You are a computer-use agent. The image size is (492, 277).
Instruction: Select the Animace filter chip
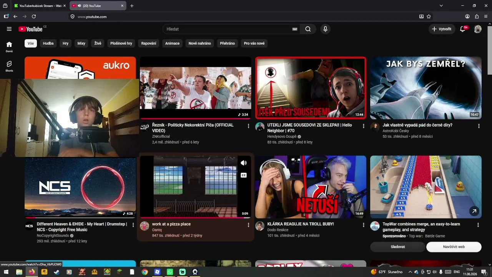click(173, 43)
